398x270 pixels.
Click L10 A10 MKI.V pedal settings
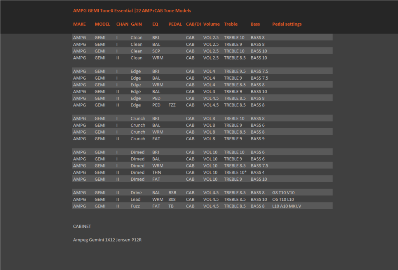286,206
